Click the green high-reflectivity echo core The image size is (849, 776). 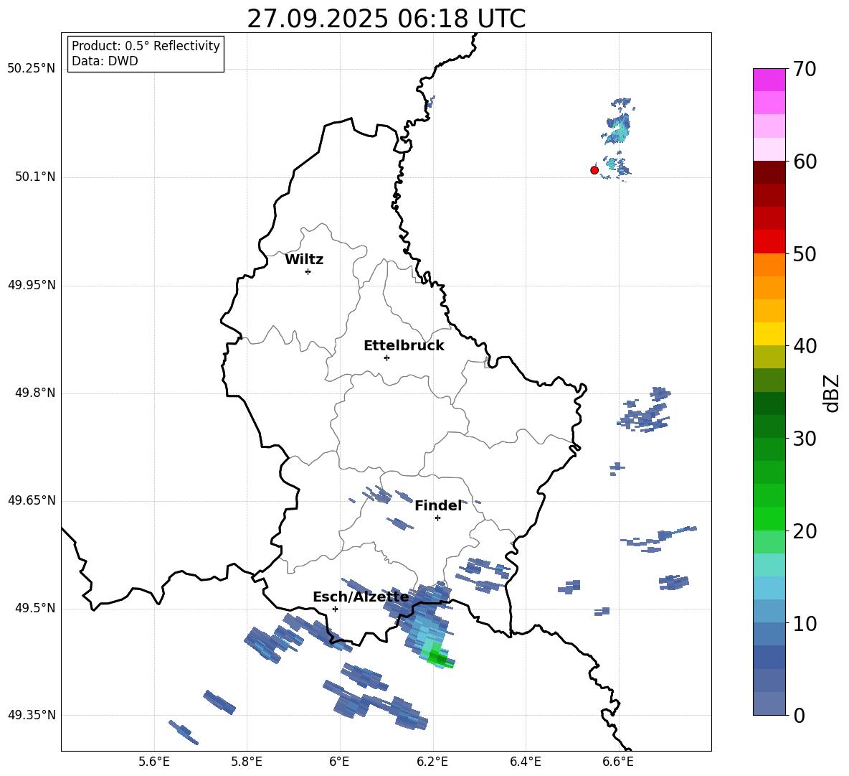(x=438, y=659)
